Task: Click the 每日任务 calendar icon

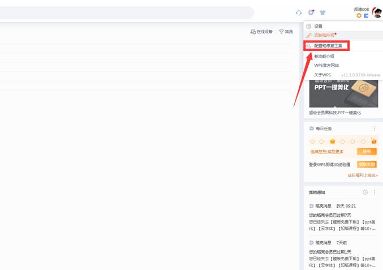Action: pos(311,128)
